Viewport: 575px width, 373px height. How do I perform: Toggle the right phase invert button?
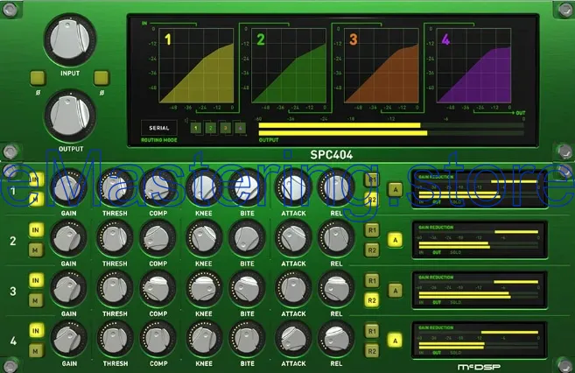pos(102,78)
